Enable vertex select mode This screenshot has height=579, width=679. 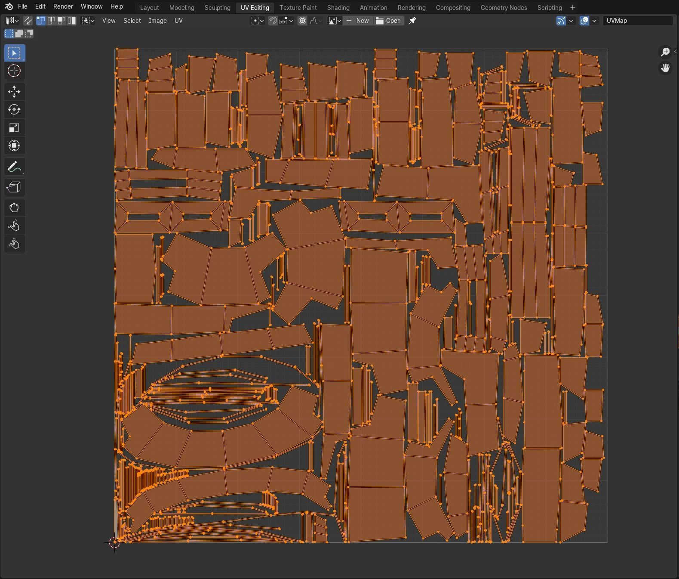[41, 21]
